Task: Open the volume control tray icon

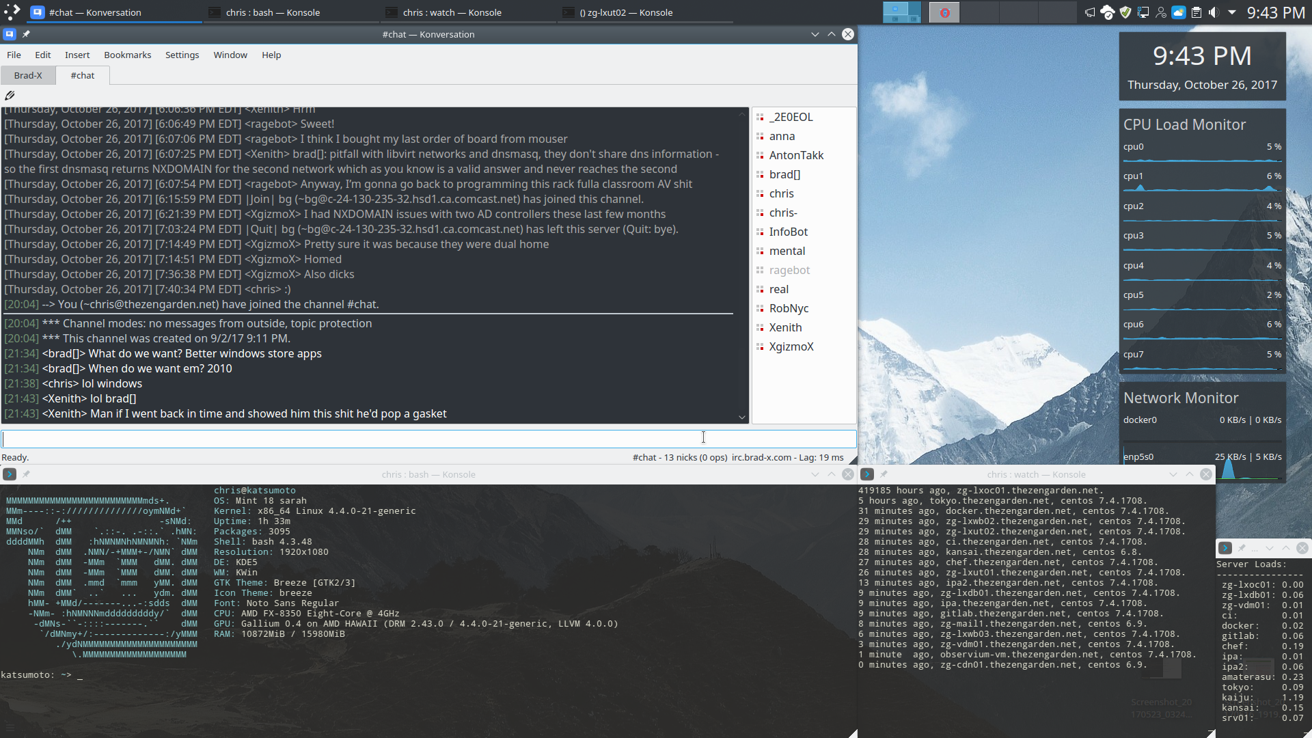Action: coord(1214,12)
